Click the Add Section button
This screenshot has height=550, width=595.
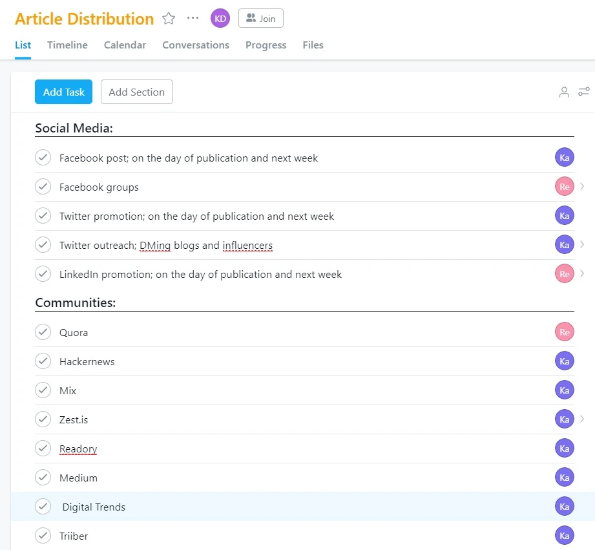(136, 92)
